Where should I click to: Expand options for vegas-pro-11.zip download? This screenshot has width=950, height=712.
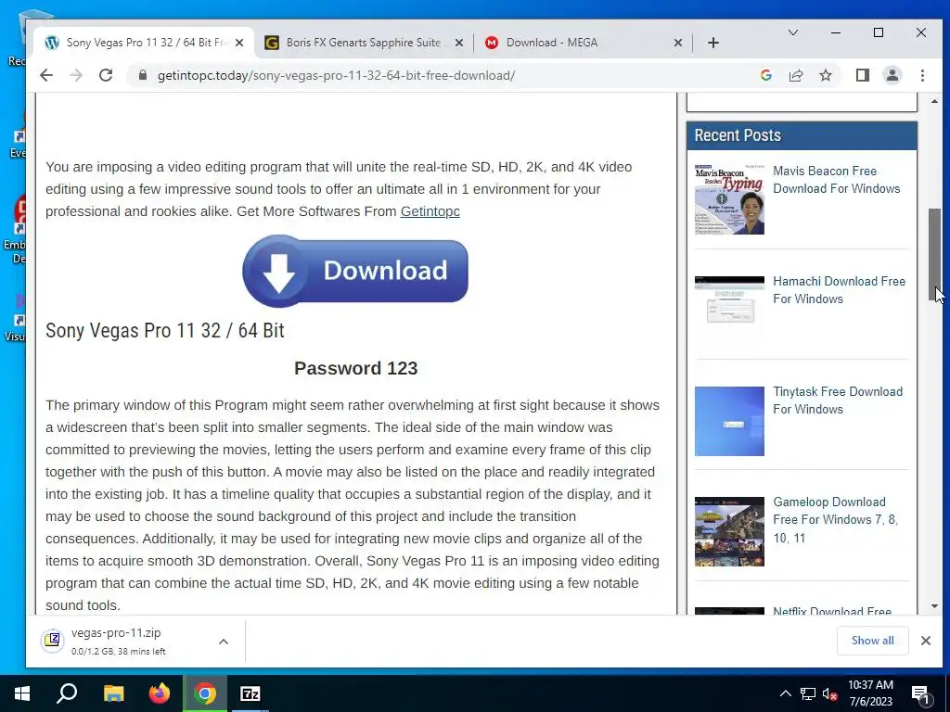click(224, 642)
